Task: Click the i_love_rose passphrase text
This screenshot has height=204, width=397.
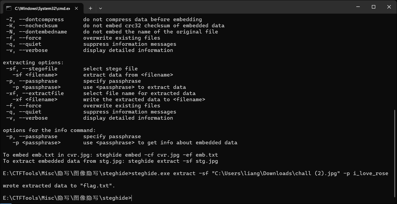Action: click(x=370, y=173)
